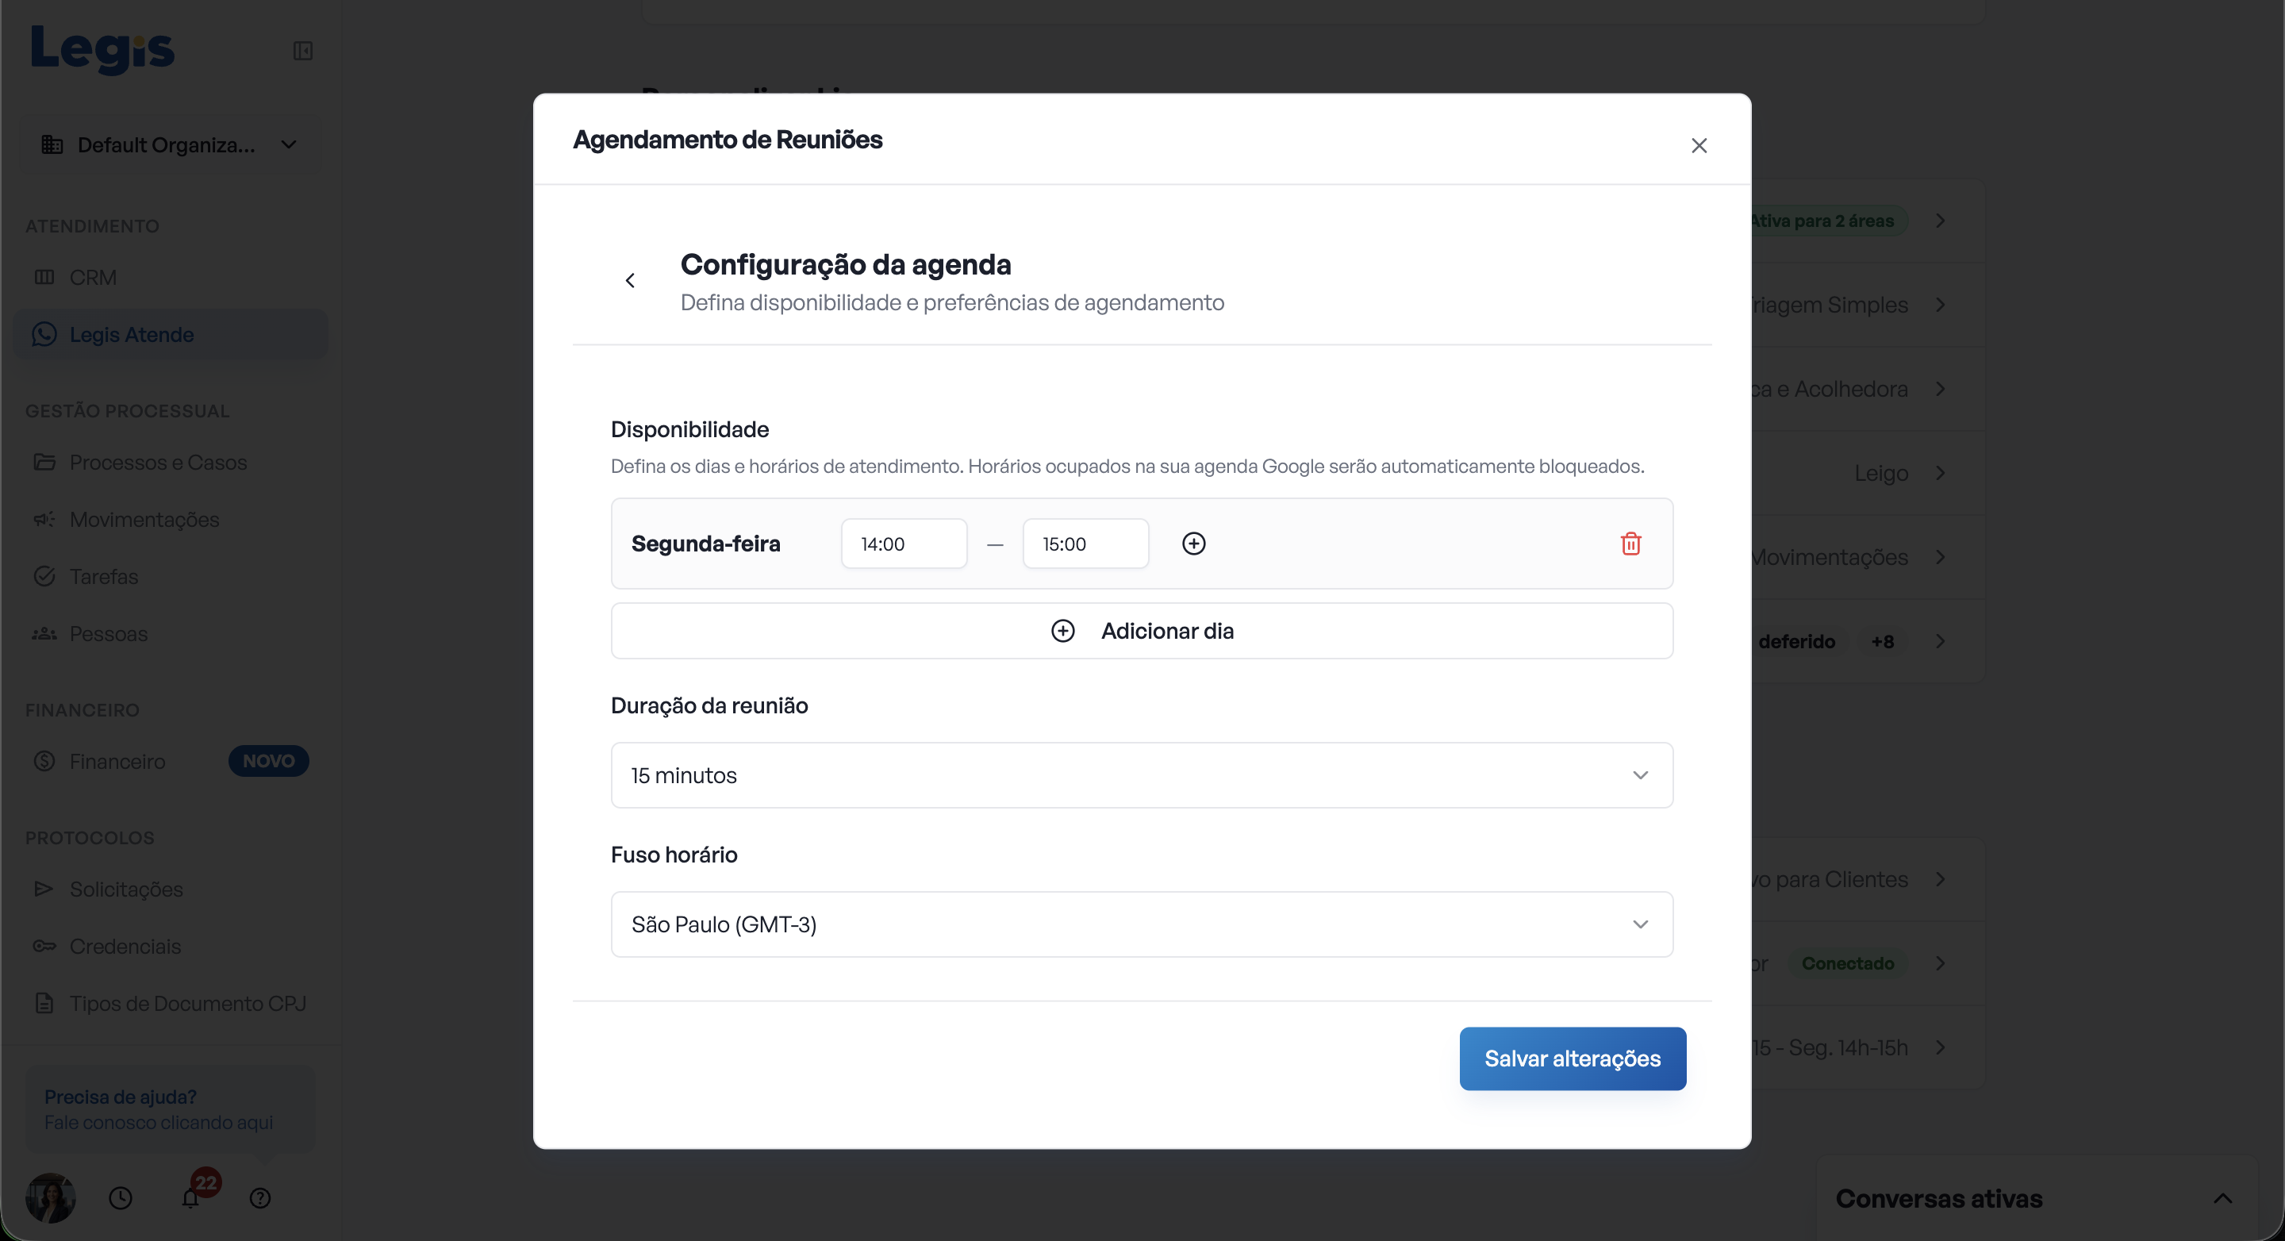Image resolution: width=2285 pixels, height=1241 pixels.
Task: Collapse the Conversas ativas panel
Action: point(2222,1198)
